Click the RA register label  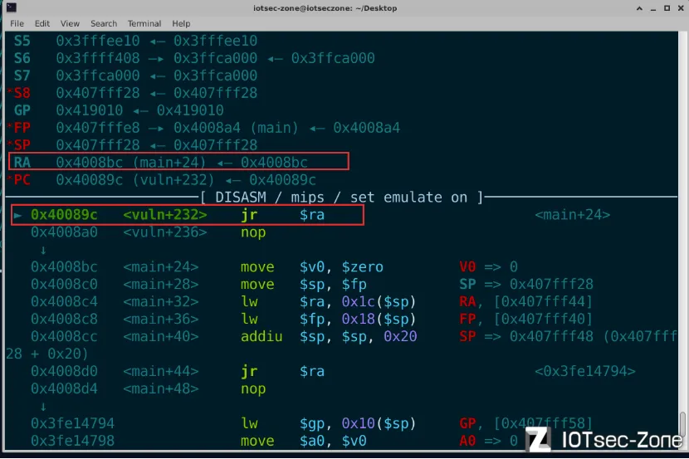pyautogui.click(x=22, y=163)
